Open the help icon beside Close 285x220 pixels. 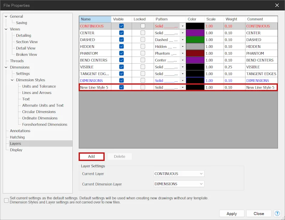tap(277, 214)
